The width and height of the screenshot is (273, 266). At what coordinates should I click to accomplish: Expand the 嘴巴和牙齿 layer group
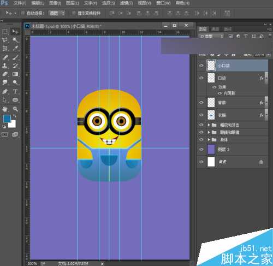tap(209, 125)
